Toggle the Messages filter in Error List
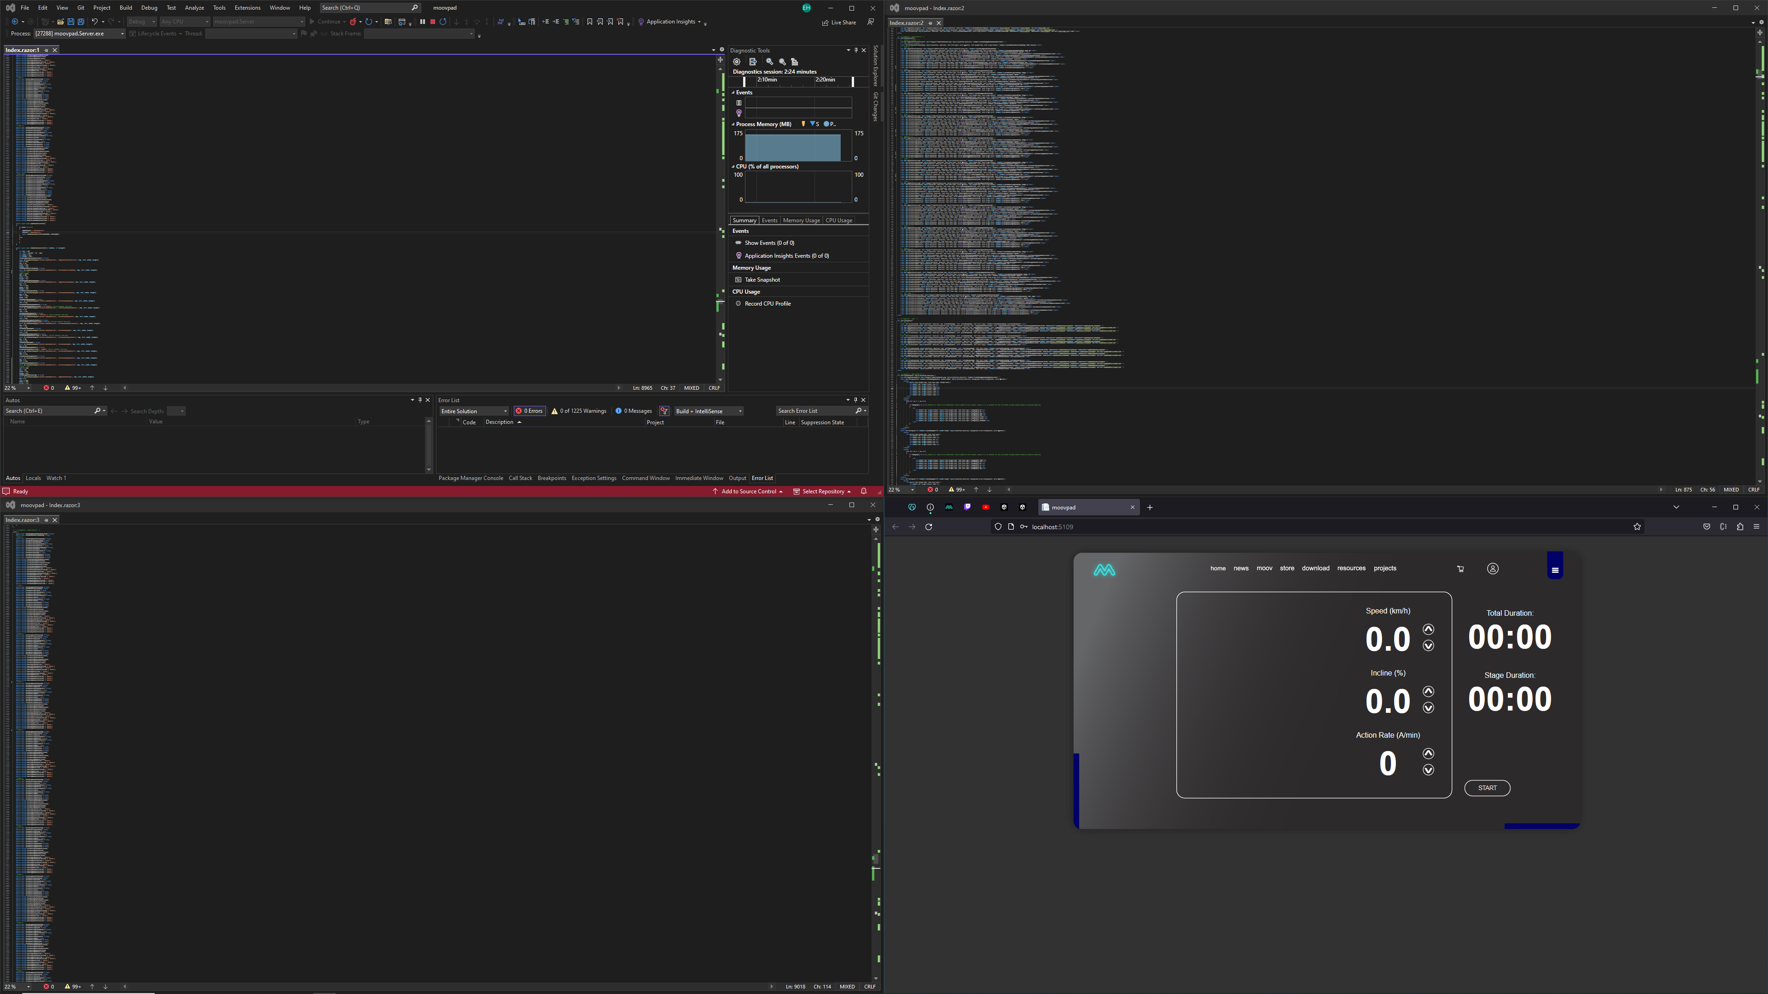The image size is (1768, 994). point(634,411)
